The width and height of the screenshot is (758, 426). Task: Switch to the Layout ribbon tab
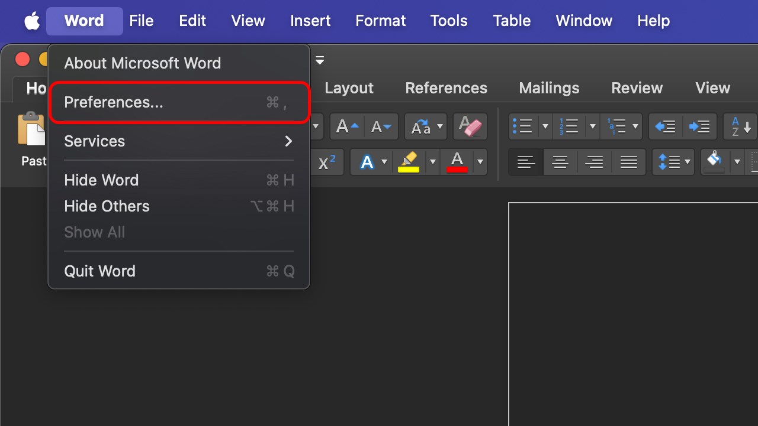[349, 88]
